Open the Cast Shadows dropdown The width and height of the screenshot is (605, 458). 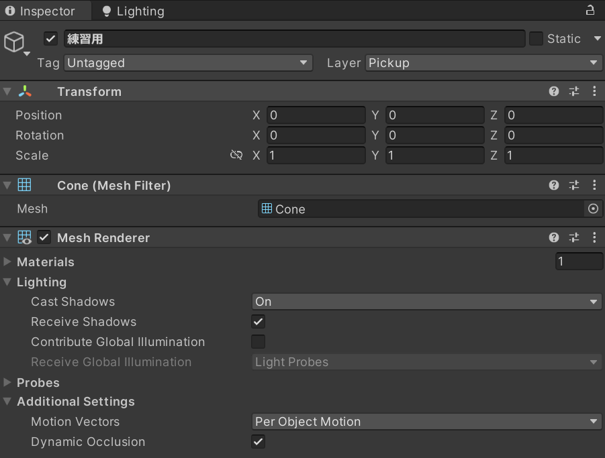coord(426,301)
